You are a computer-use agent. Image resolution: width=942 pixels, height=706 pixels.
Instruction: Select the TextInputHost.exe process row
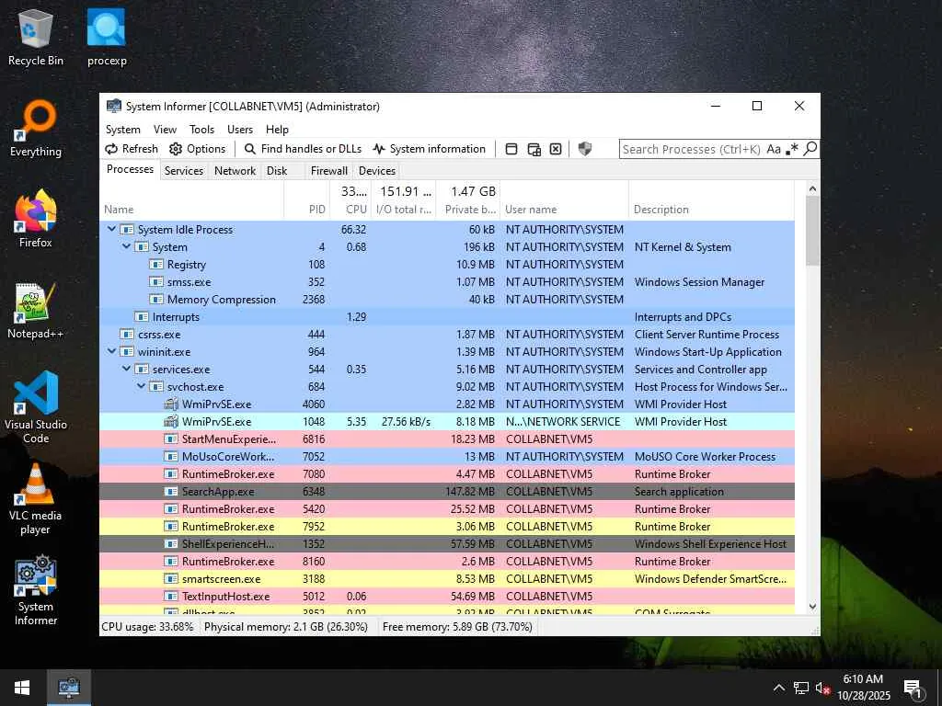(x=447, y=596)
